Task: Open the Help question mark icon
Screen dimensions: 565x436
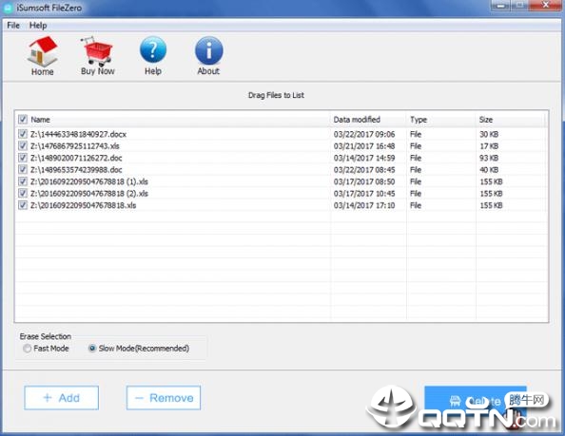Action: pyautogui.click(x=153, y=56)
